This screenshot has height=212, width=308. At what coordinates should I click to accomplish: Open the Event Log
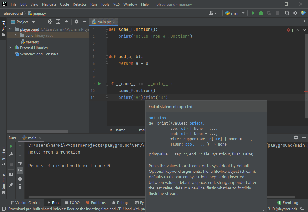click(x=288, y=203)
